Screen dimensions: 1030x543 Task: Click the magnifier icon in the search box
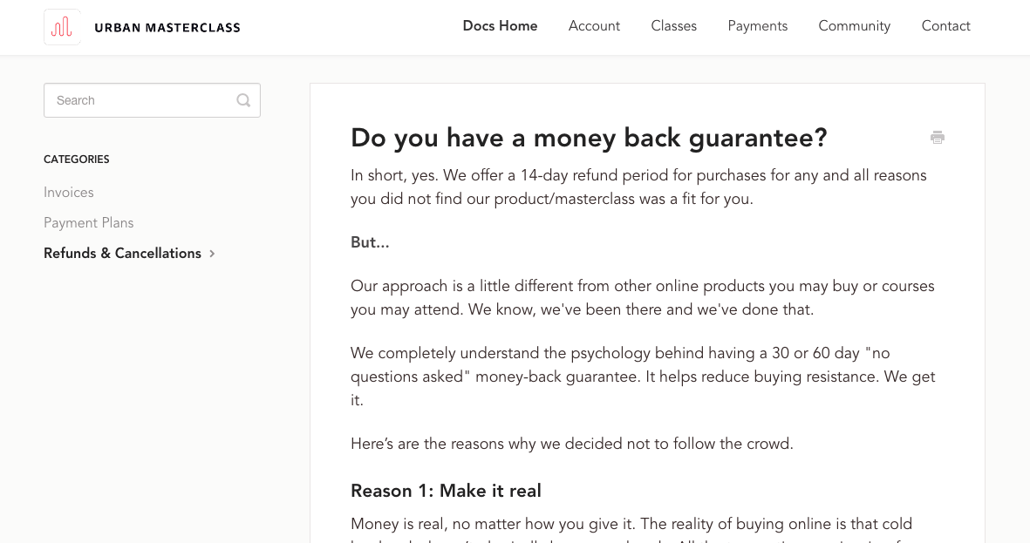243,100
